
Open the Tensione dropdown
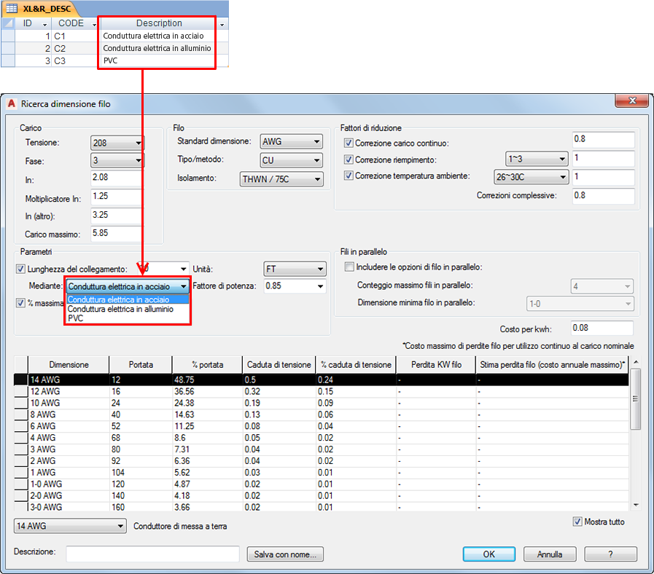coord(117,143)
